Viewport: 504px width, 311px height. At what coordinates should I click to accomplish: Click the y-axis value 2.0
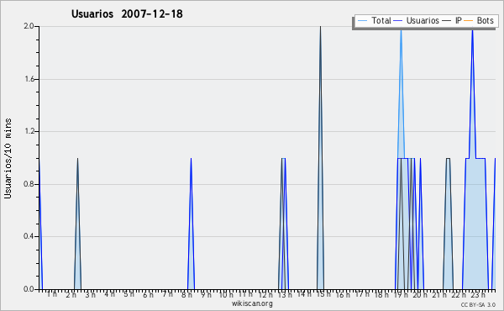(29, 26)
